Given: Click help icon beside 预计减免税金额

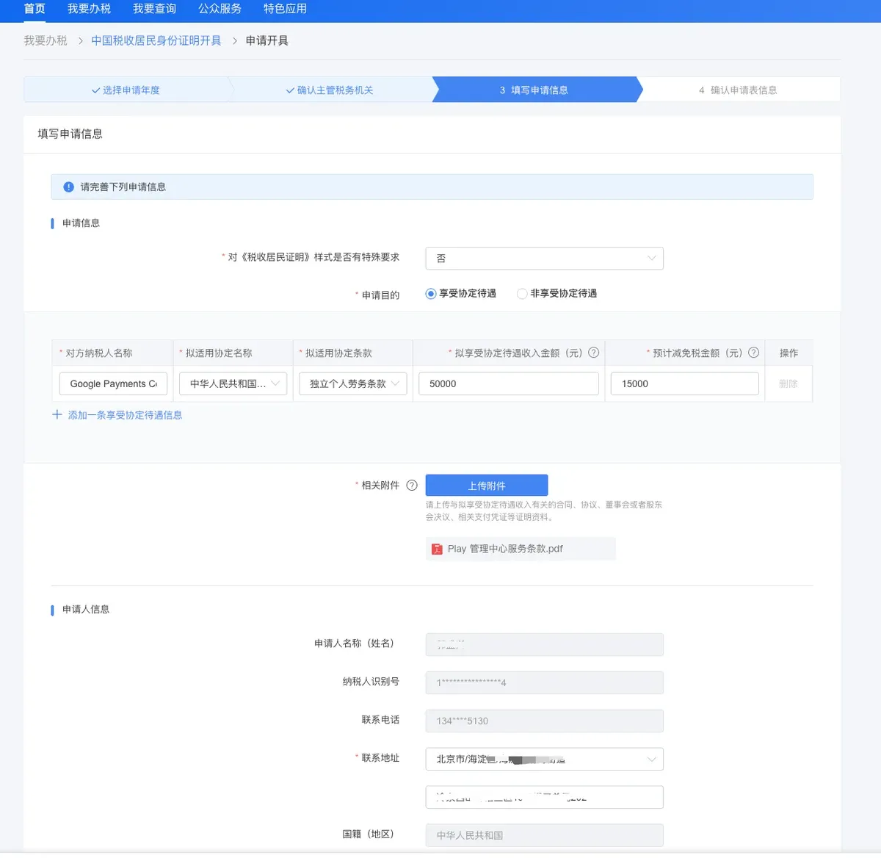Looking at the screenshot, I should [753, 353].
